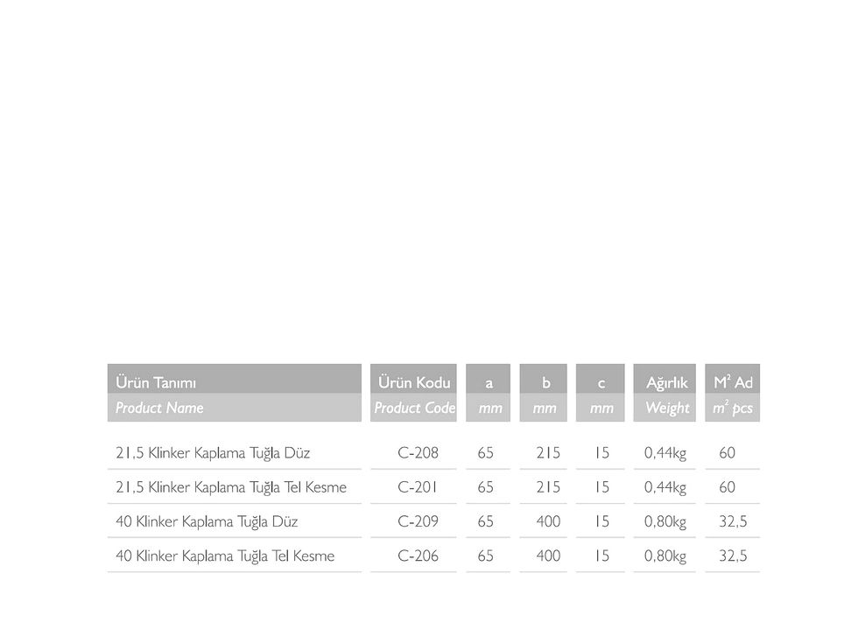The width and height of the screenshot is (858, 643).
Task: Click the 0,80kg weight in C-209 row
Action: 665,522
